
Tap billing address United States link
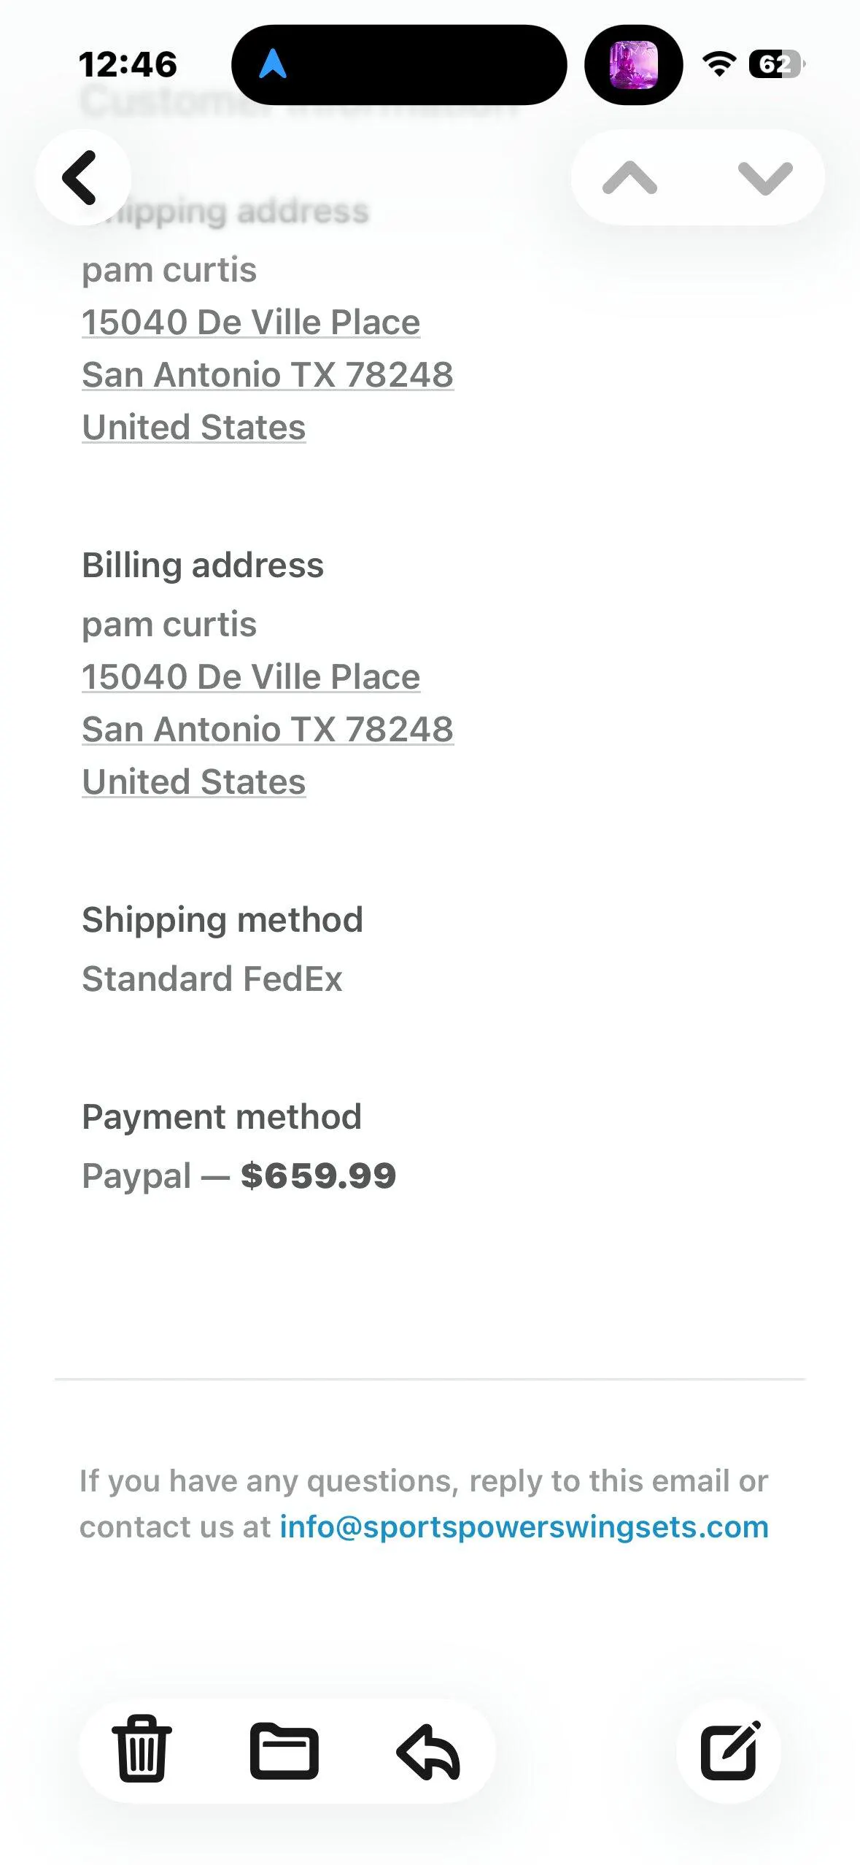[x=194, y=782]
